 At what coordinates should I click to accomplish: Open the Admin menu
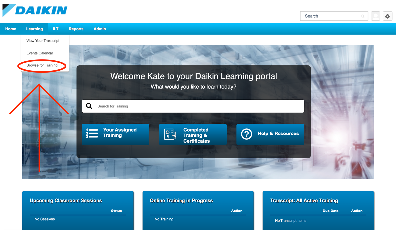(100, 29)
